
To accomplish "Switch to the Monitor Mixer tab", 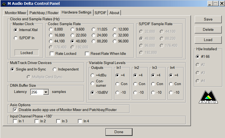I will (16, 13).
